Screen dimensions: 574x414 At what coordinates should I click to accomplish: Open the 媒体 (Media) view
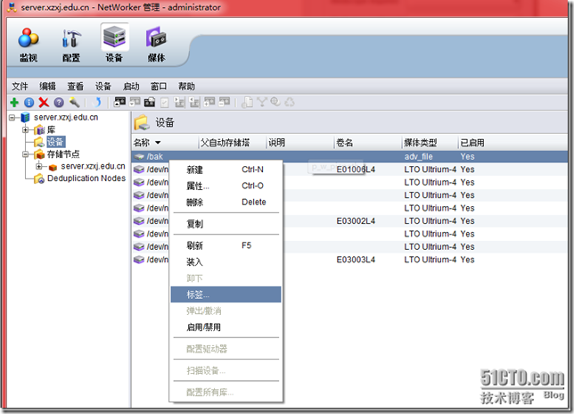[156, 45]
